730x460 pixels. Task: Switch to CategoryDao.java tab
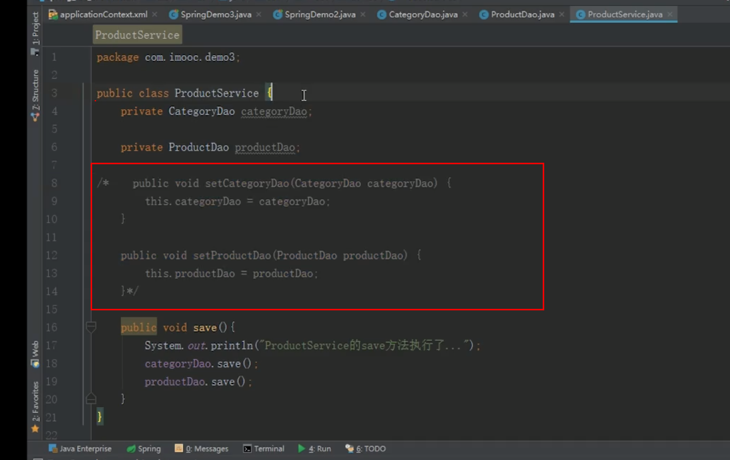[x=423, y=14]
